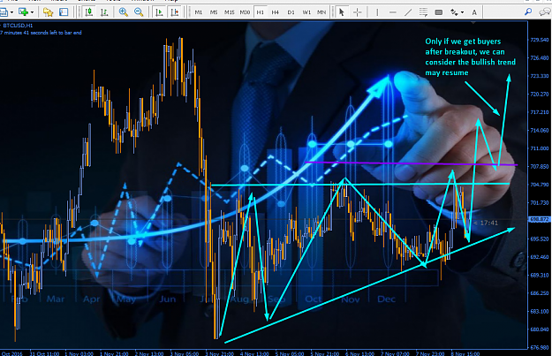Click the '< 17:41' bar timer text
552x356 pixels.
coord(486,223)
